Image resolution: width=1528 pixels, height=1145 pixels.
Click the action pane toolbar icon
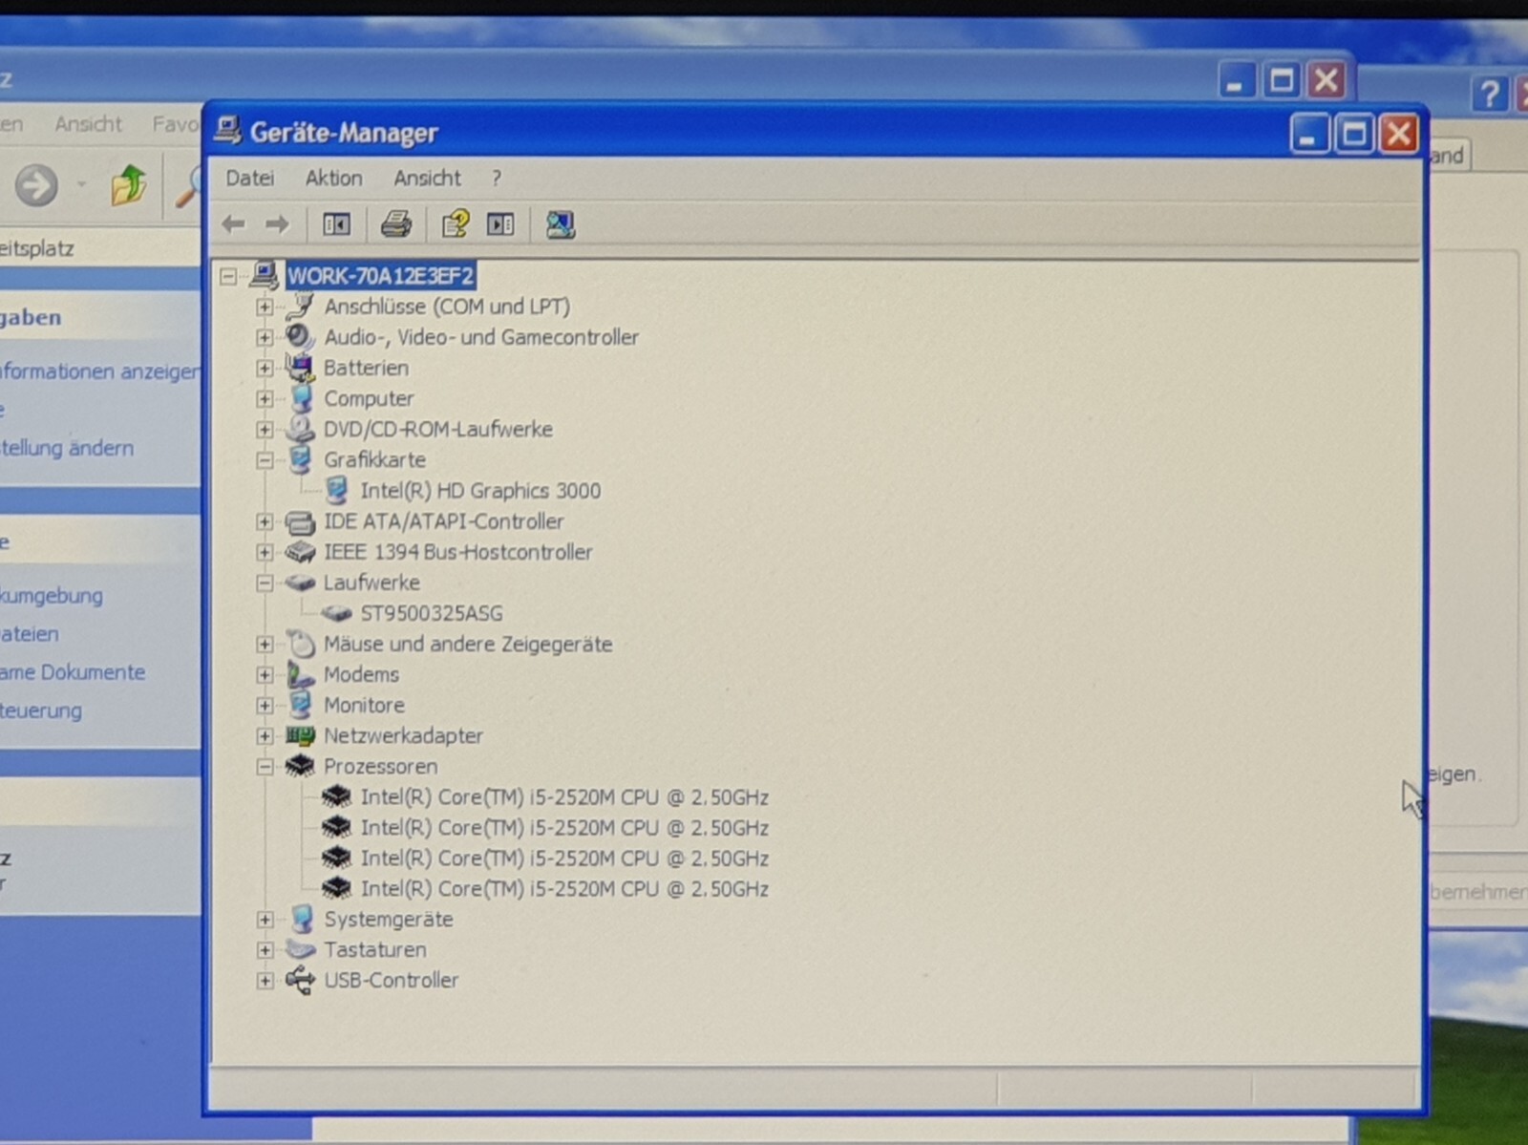coord(500,224)
